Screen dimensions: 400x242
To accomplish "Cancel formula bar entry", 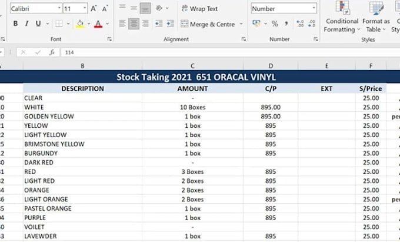I will tap(23, 52).
